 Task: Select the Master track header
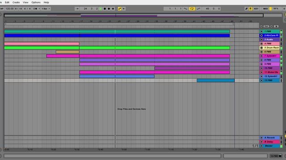(269, 146)
